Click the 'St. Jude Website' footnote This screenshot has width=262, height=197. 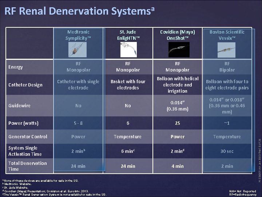(x=15, y=188)
